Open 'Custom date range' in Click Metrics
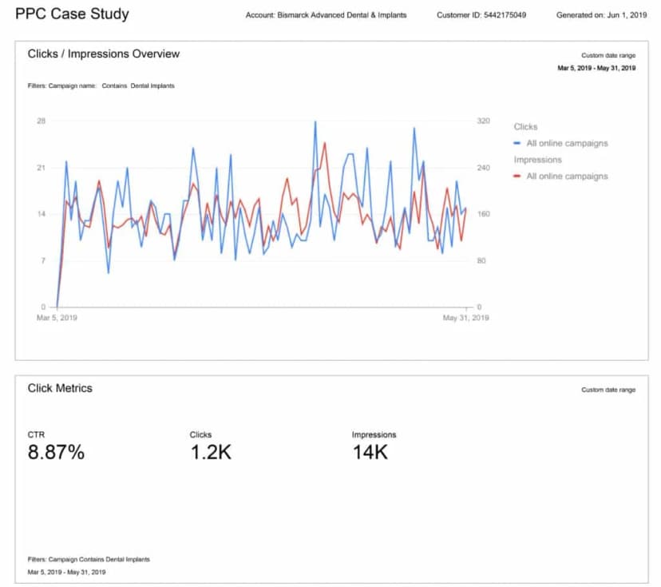 (608, 390)
